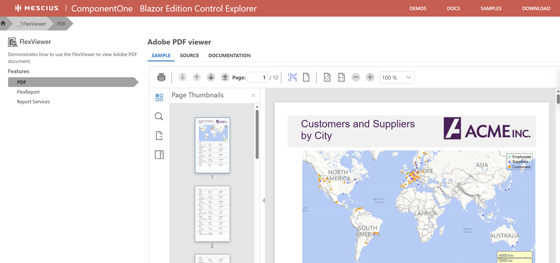Go to next page arrow
Screen dimensions: 560x263
(x=211, y=77)
